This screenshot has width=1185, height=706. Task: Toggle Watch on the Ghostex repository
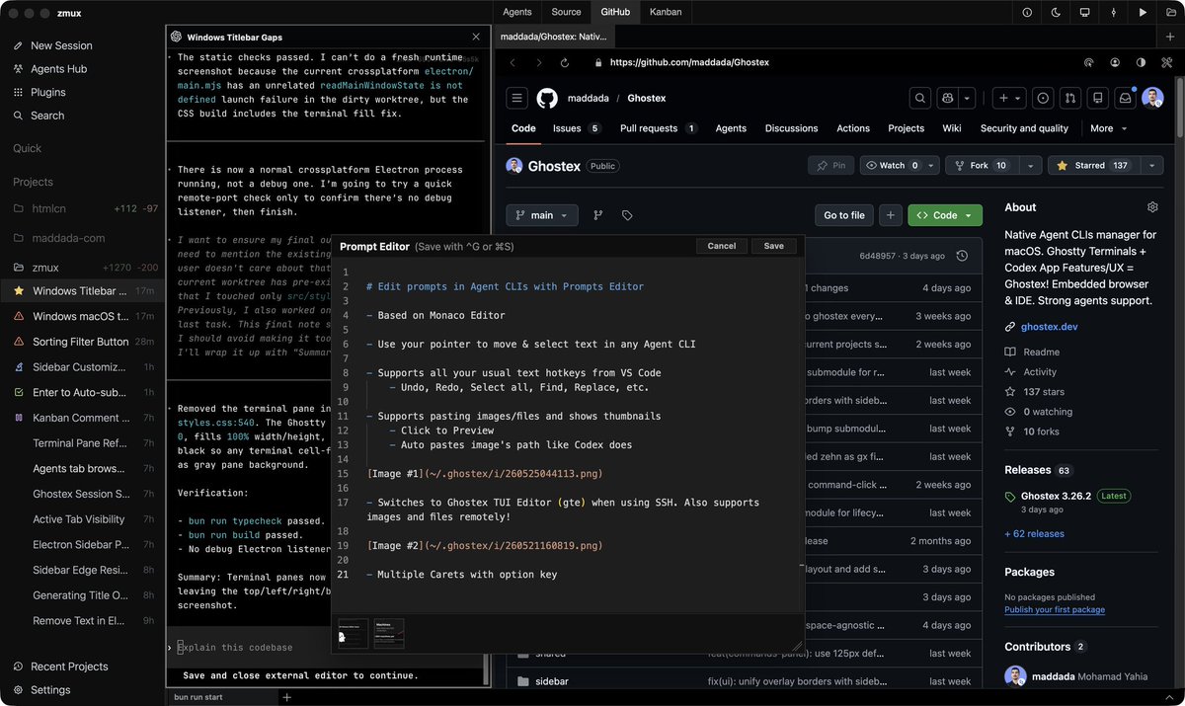[893, 165]
